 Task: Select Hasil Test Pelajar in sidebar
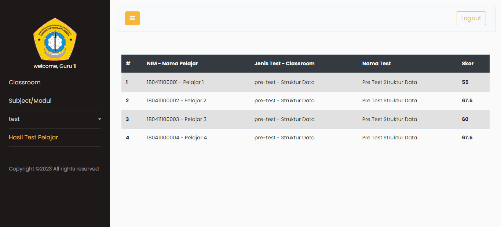33,137
